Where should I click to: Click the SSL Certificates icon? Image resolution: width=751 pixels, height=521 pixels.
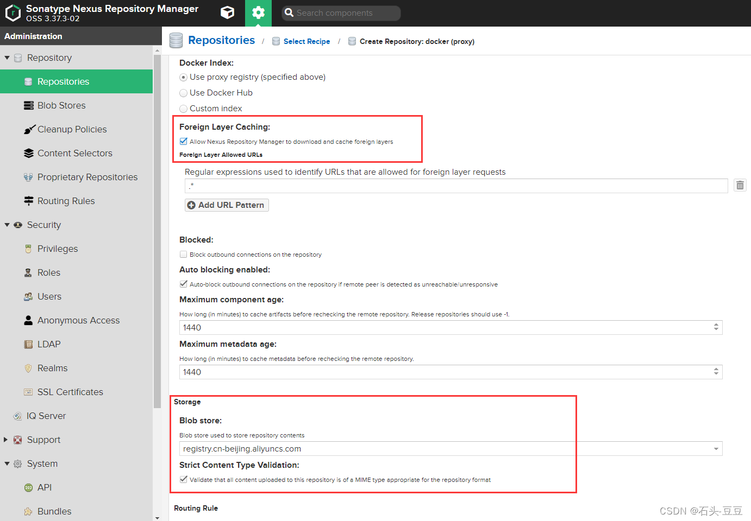[28, 392]
